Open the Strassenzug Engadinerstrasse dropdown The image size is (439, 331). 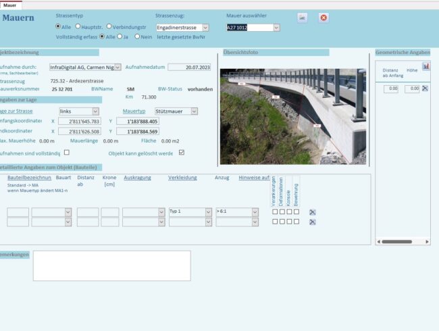pos(205,28)
